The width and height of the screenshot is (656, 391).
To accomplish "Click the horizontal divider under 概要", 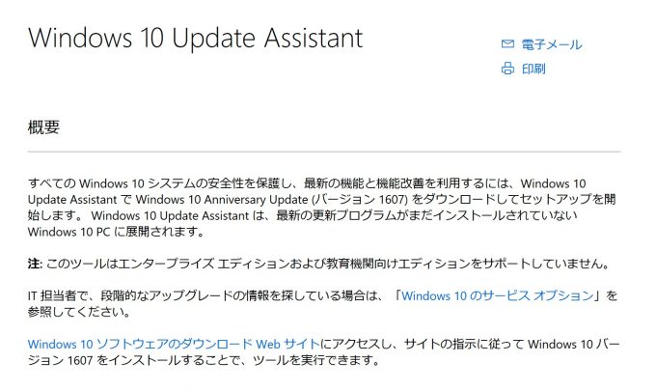I will (x=324, y=152).
